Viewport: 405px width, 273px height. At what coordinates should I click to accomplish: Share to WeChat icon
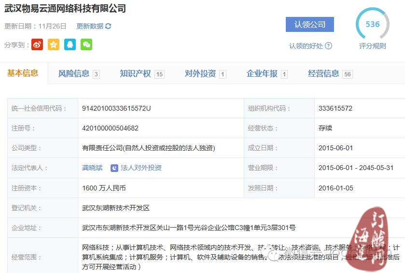coord(86,44)
